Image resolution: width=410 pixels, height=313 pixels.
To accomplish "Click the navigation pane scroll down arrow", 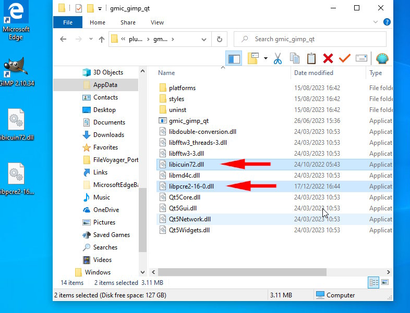I will 142,272.
